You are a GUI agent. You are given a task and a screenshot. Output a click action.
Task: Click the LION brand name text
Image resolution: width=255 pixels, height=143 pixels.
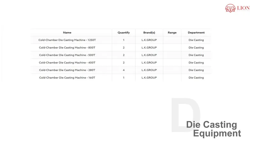[243, 7]
